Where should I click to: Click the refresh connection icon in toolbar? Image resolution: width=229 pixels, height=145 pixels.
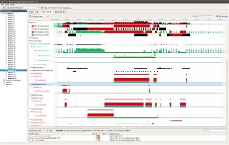coord(38,8)
